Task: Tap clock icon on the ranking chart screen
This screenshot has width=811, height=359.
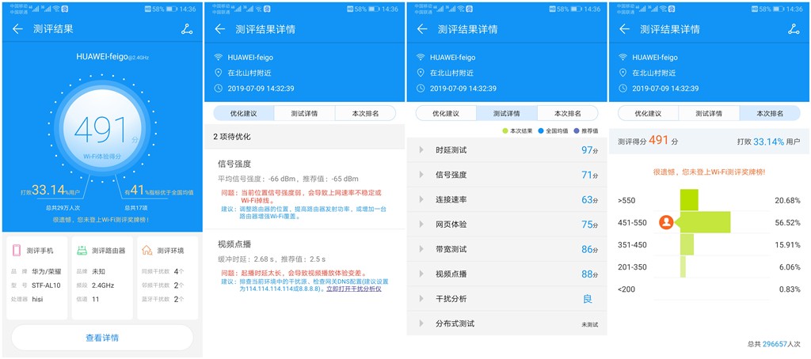Action: pyautogui.click(x=623, y=89)
